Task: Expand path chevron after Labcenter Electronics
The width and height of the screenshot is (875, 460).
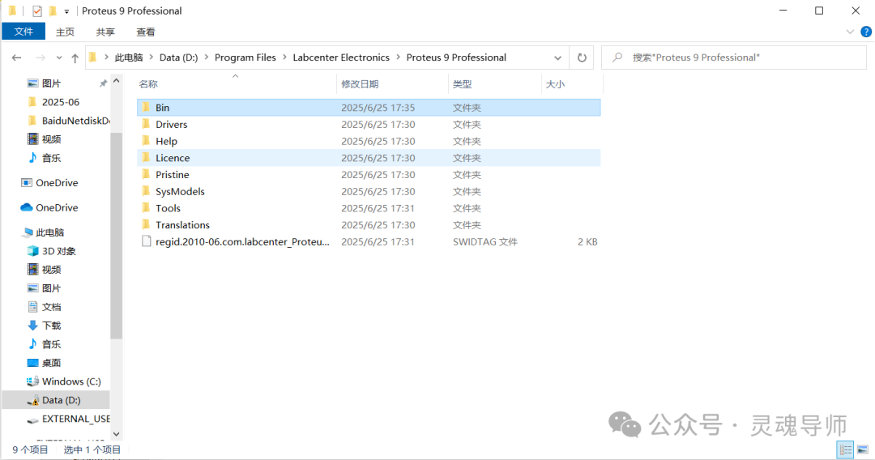Action: (399, 57)
